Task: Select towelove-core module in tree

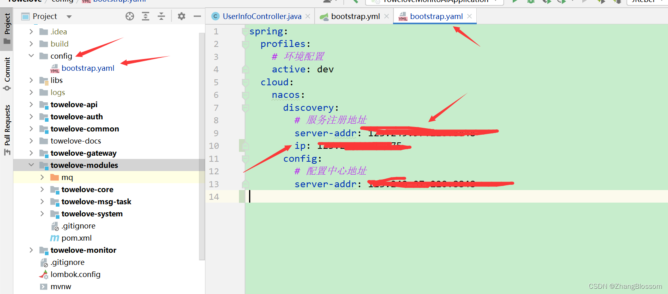Action: pyautogui.click(x=87, y=189)
